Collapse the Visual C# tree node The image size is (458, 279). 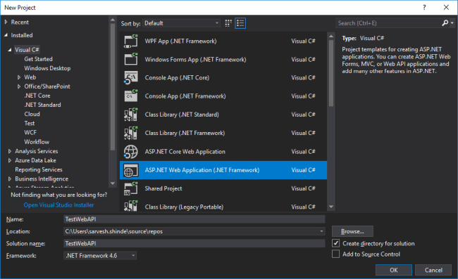coord(10,50)
